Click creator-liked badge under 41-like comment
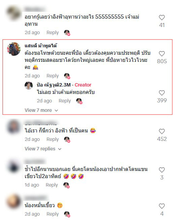The image size is (175, 220). click(x=67, y=33)
